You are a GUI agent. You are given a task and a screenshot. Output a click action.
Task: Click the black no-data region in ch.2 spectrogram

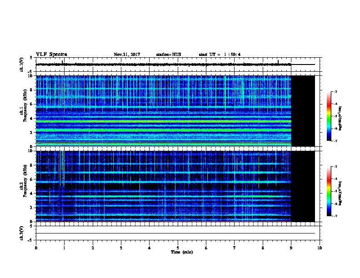(x=303, y=186)
